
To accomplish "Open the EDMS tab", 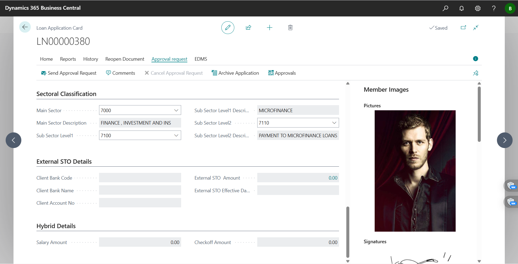I will pyautogui.click(x=201, y=59).
